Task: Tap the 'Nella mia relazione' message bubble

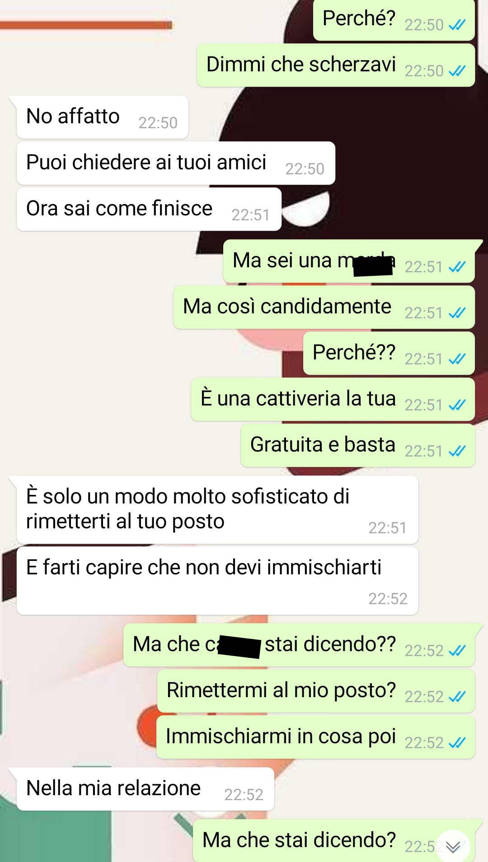Action: point(145,789)
